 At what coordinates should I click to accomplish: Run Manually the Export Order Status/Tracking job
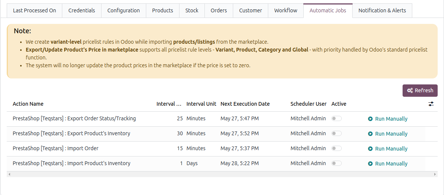[388, 119]
